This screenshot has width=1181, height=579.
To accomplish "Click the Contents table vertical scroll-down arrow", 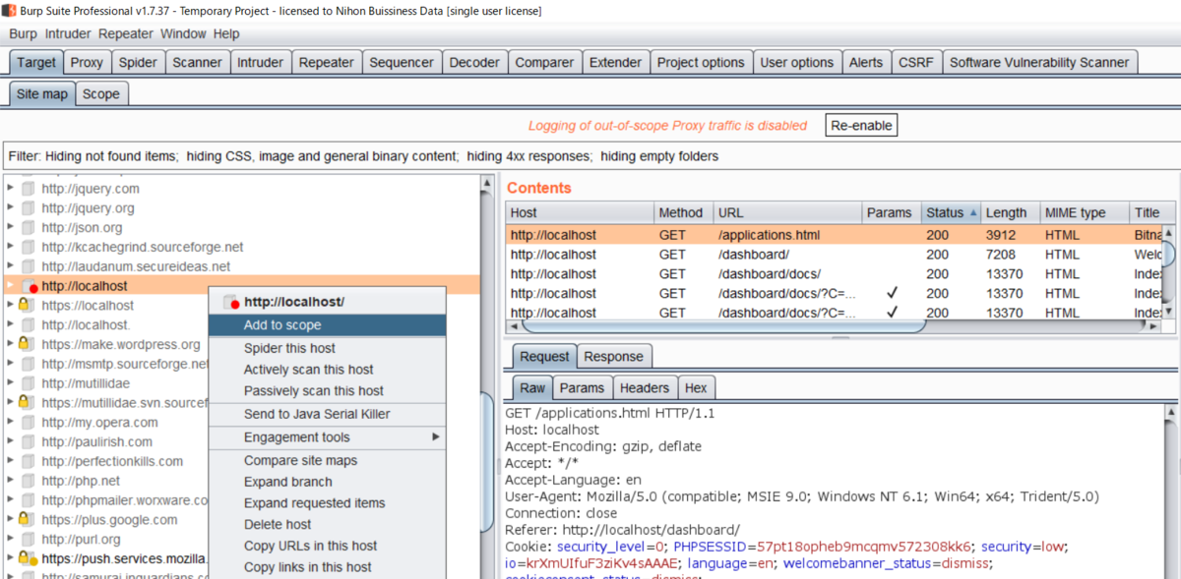I will point(1169,311).
